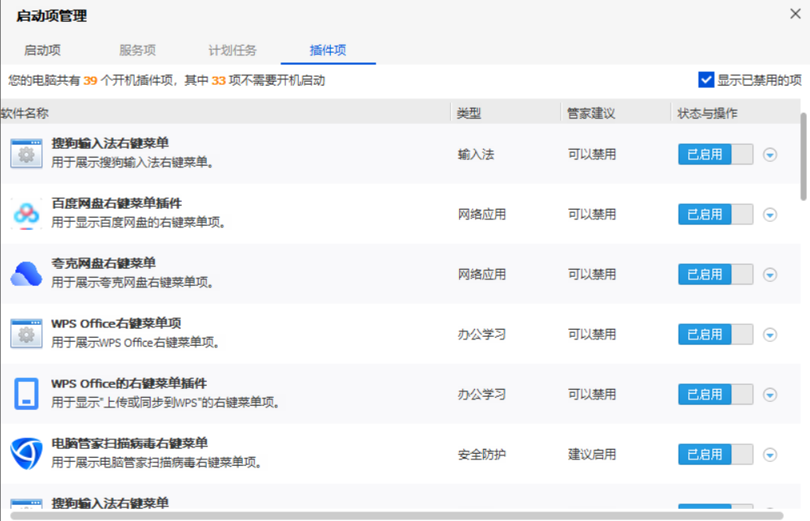Screen dimensions: 810x521
Task: Select the 插件项 tab
Action: [x=328, y=50]
